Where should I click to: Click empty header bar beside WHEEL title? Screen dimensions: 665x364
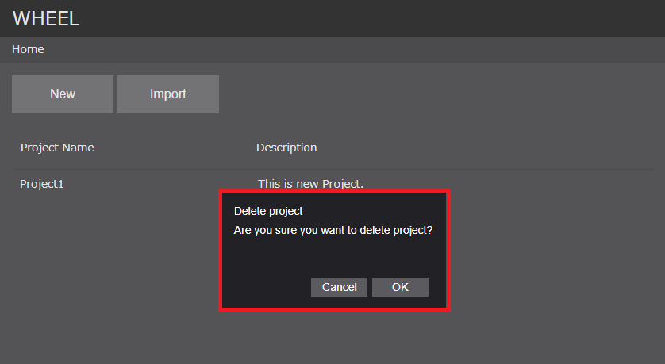(x=357, y=18)
